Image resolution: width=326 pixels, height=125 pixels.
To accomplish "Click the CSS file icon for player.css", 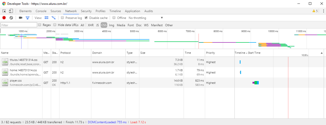I will click(x=5, y=83).
